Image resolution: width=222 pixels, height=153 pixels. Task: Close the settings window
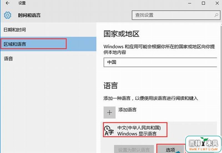tap(217, 3)
